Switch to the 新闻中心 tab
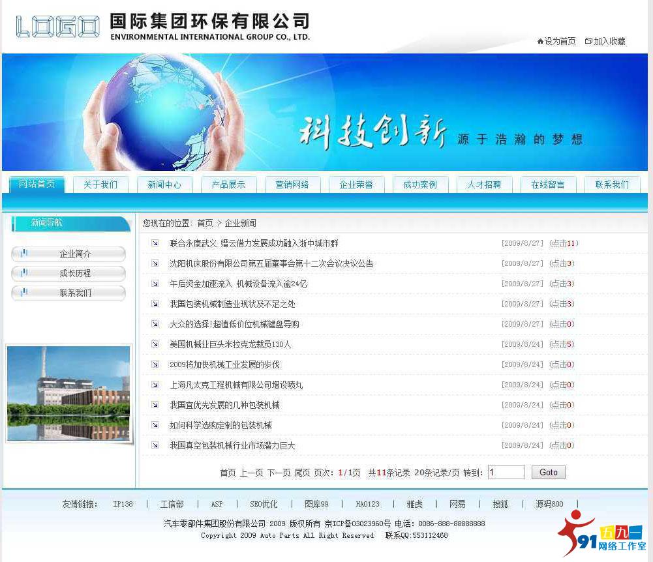Viewport: 653px width, 562px height. coord(165,185)
